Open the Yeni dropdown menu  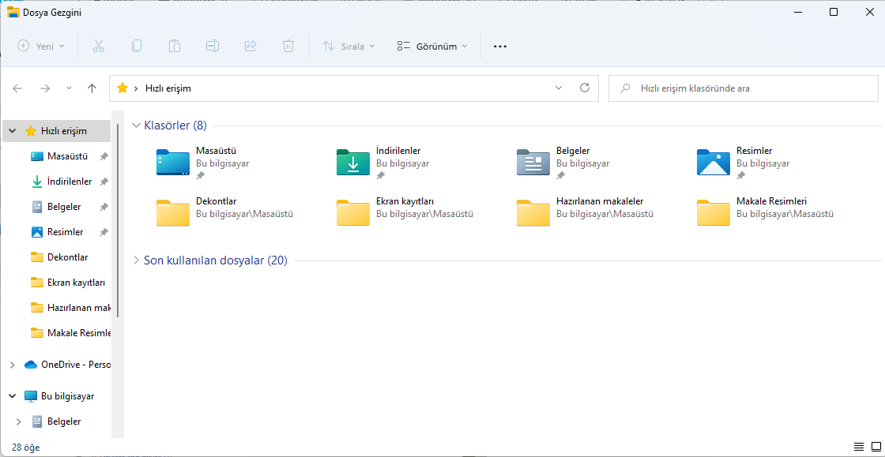[42, 46]
